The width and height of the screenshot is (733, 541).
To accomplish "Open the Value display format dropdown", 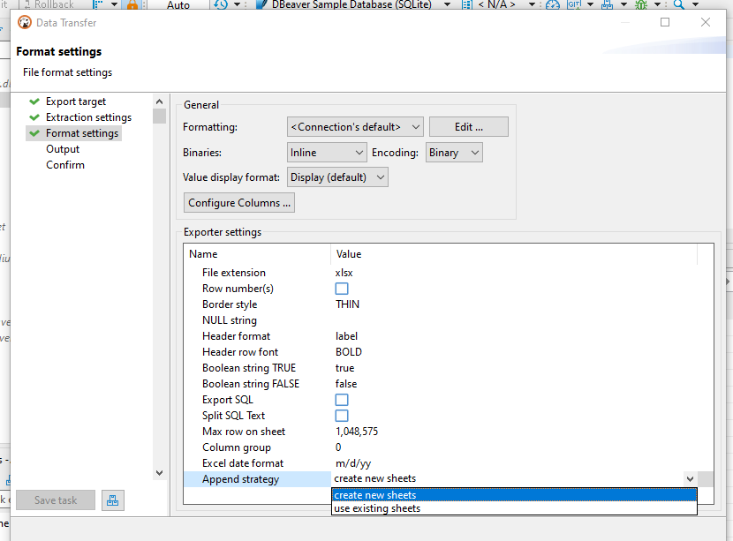I will pyautogui.click(x=337, y=176).
